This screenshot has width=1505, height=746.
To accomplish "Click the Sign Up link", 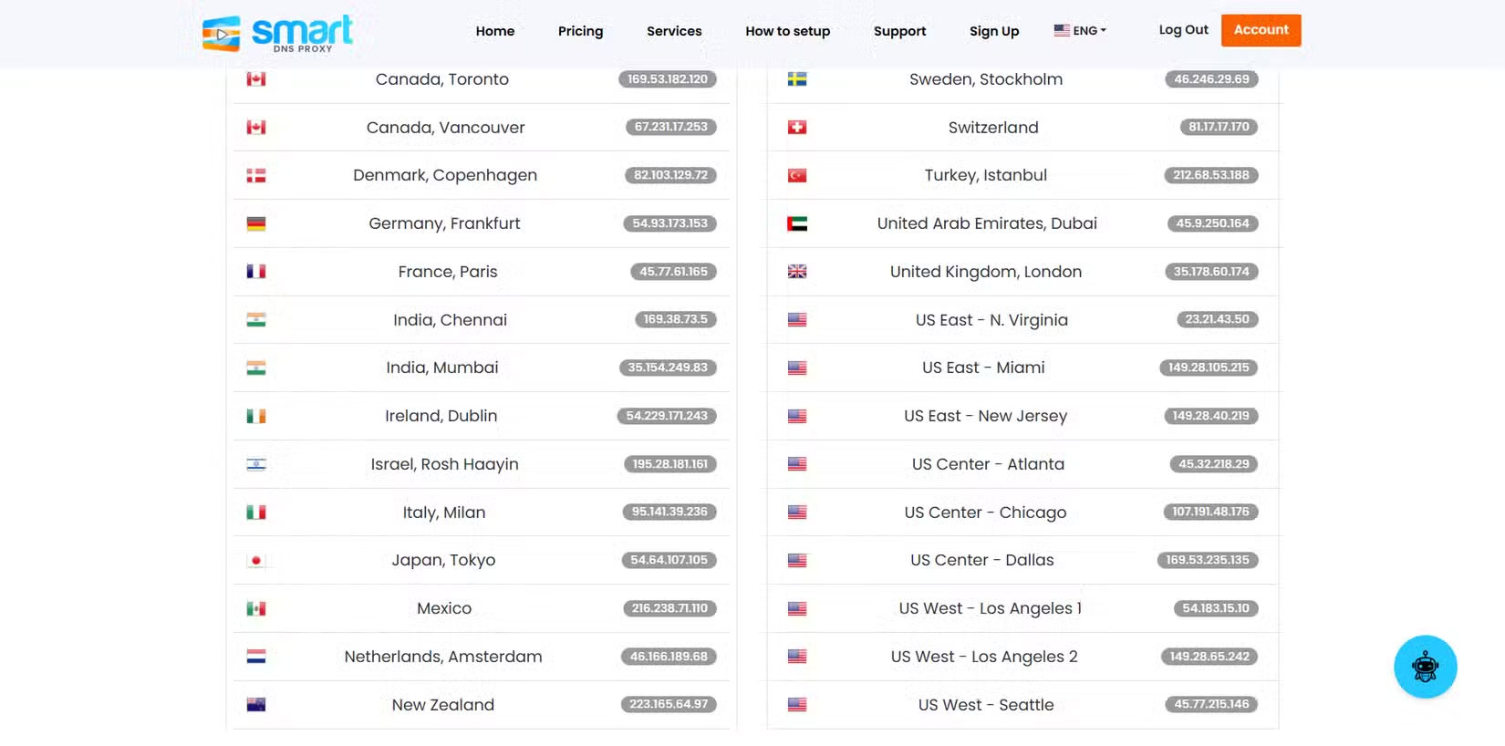I will (993, 31).
